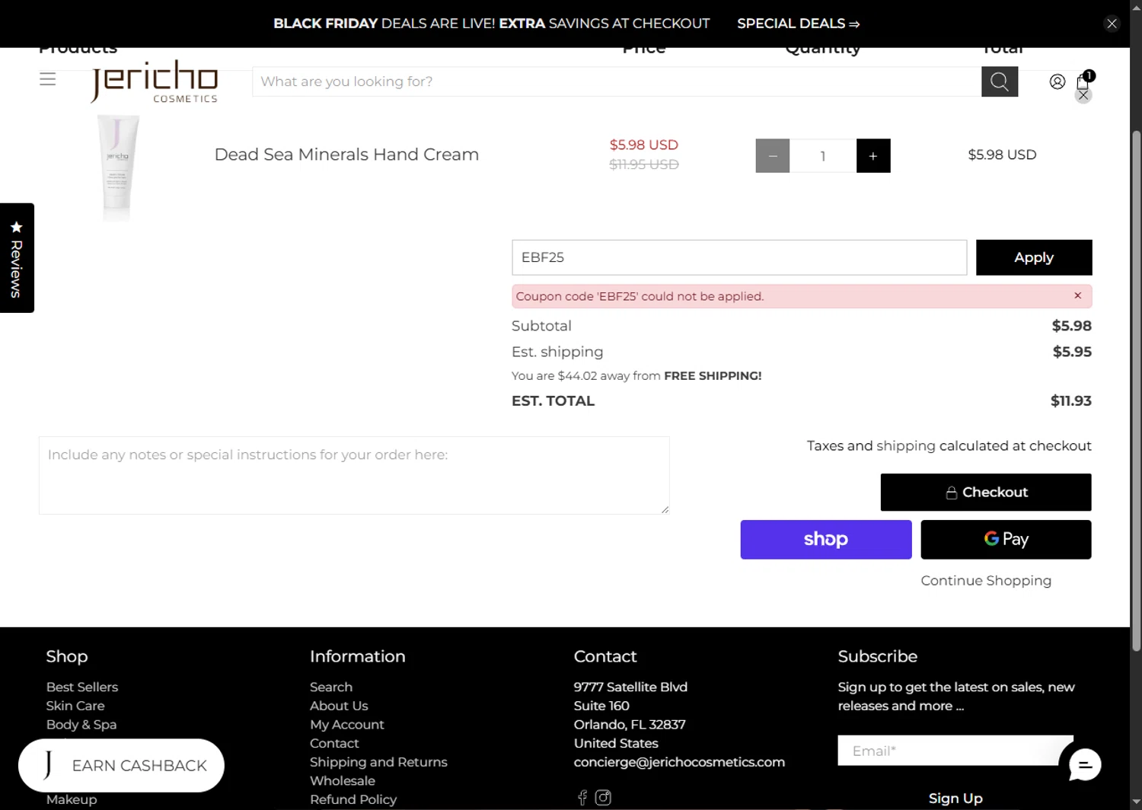Open the About Us footer link
The image size is (1142, 810).
coord(339,706)
